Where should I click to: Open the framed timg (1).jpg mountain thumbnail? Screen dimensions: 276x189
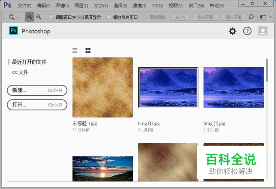click(x=168, y=88)
